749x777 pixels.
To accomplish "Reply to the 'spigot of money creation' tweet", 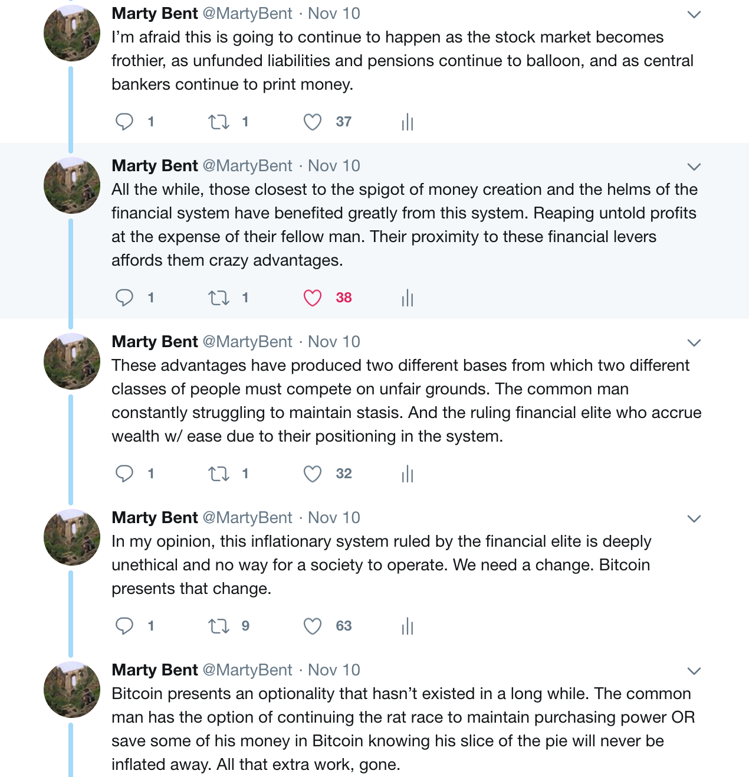I will (x=124, y=298).
